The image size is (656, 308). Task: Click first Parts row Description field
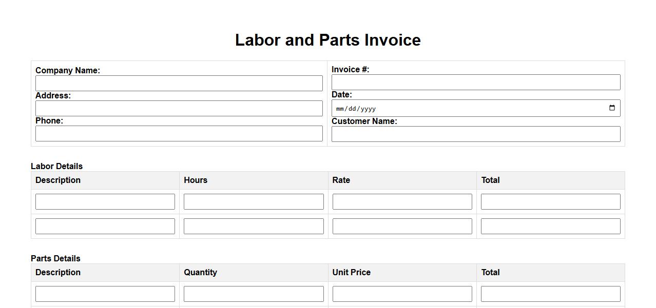tap(105, 294)
